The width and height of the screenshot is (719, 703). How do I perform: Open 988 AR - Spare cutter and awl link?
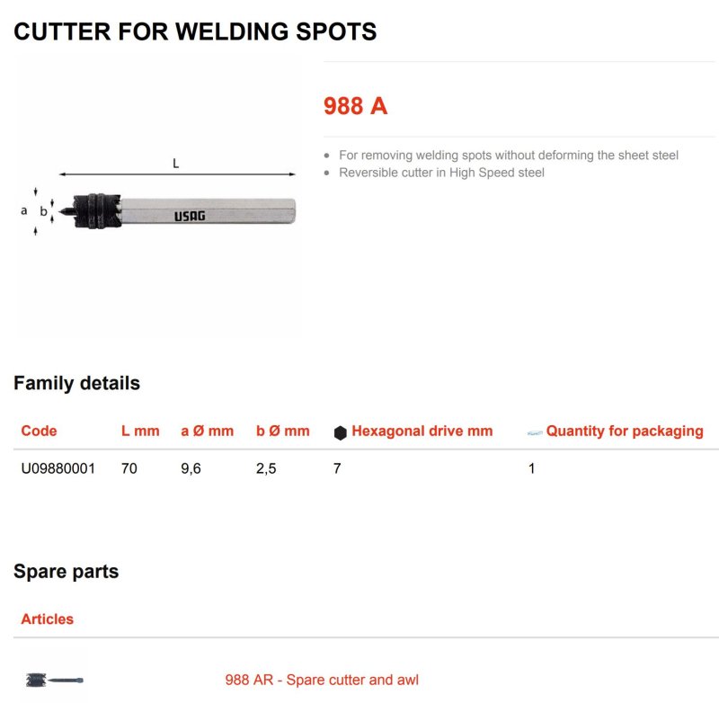[x=322, y=679]
